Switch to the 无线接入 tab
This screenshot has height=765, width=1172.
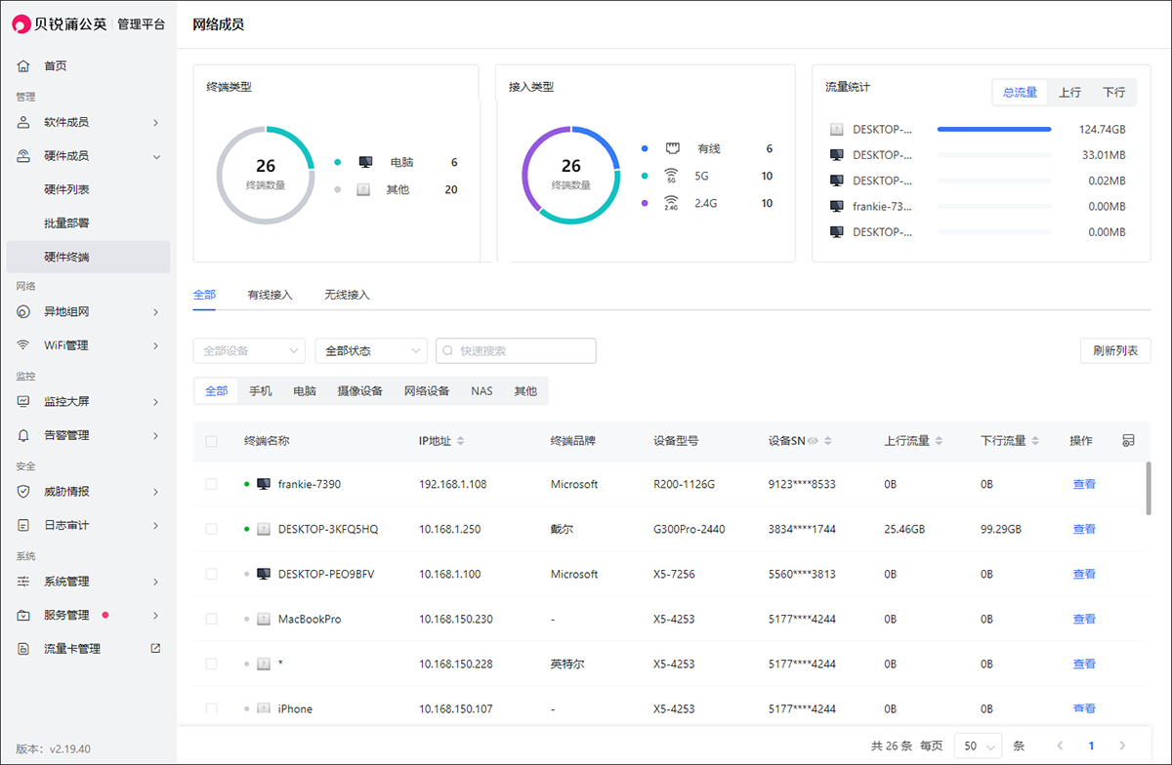[x=347, y=295]
